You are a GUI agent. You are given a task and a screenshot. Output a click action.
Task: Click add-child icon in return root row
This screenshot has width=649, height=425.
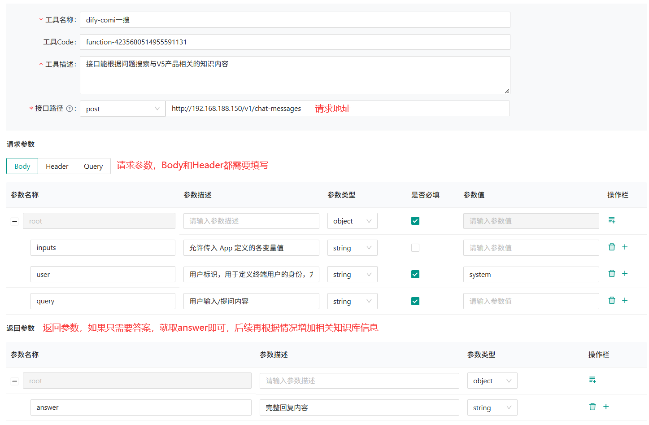[x=592, y=380]
